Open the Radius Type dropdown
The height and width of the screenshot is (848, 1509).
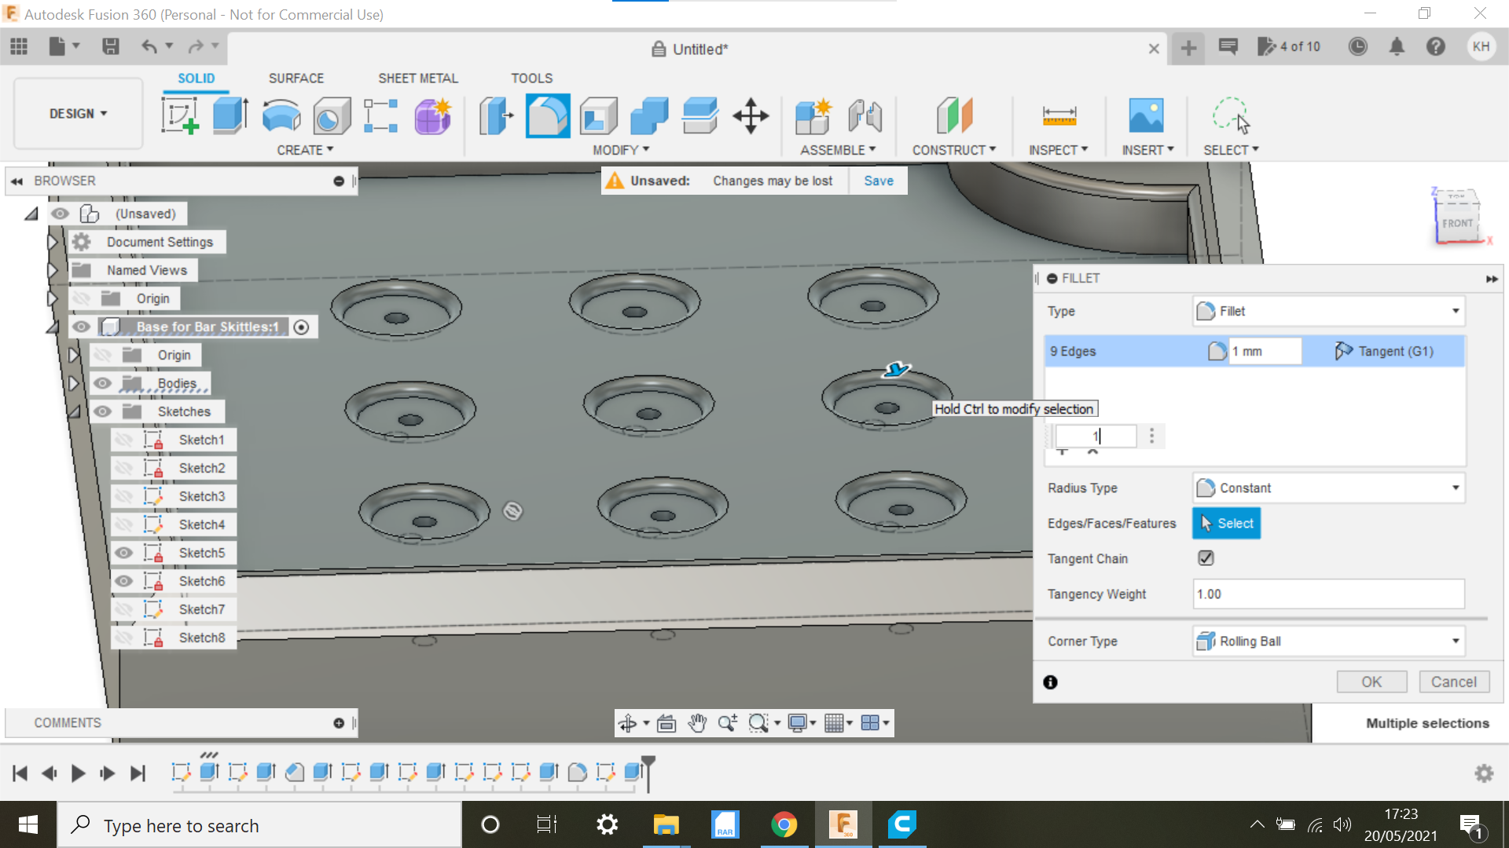click(1327, 488)
